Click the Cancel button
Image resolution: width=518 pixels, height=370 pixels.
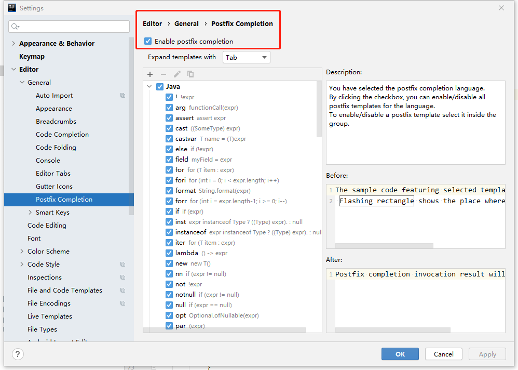(x=443, y=354)
